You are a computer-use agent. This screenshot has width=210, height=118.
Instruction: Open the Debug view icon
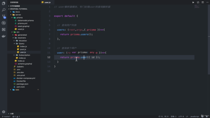click(x=4, y=23)
